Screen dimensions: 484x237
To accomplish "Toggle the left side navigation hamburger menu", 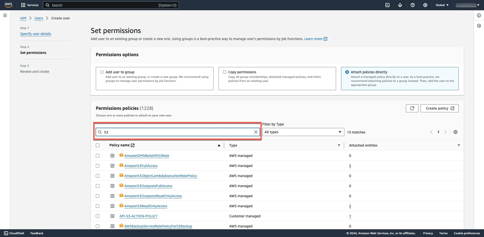I will tap(5, 15).
